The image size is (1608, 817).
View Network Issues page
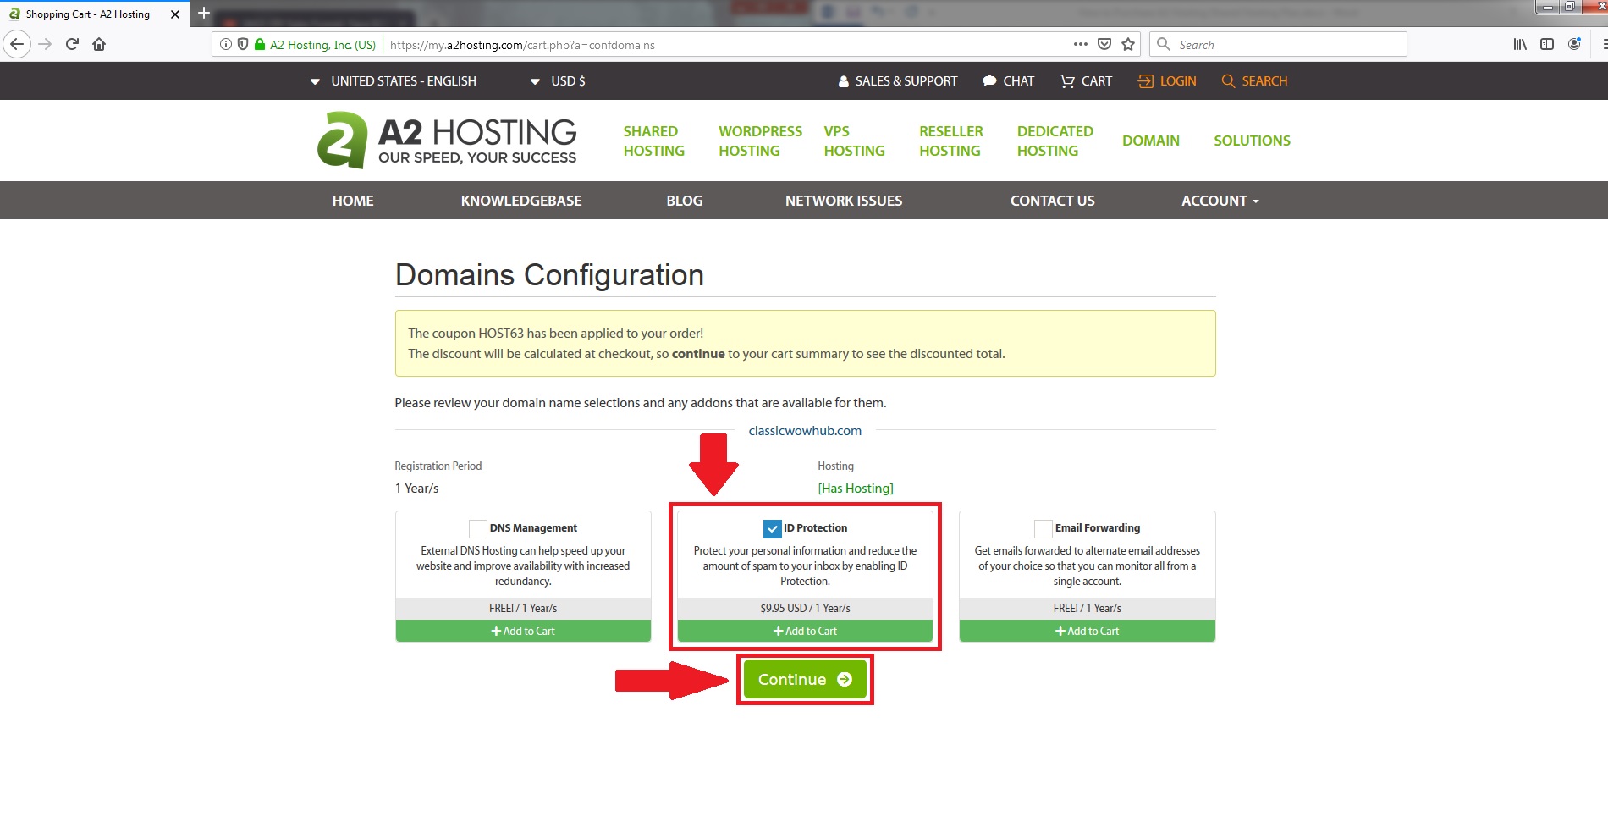click(x=844, y=201)
